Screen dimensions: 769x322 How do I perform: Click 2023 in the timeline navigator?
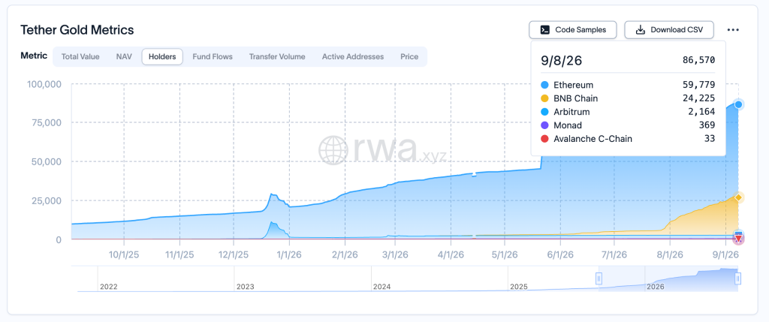(246, 286)
